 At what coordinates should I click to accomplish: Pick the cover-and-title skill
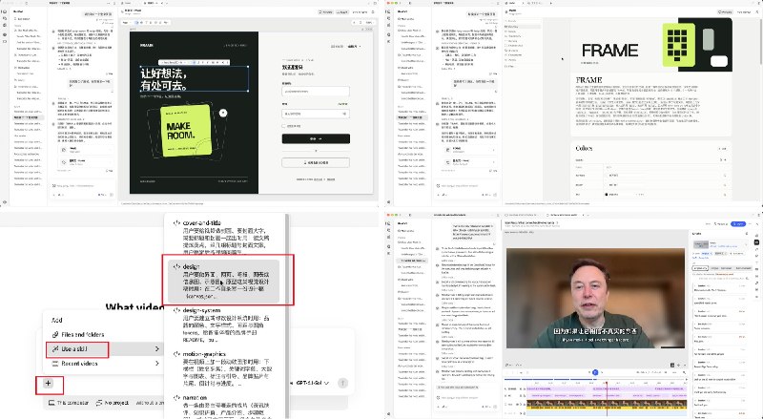click(x=224, y=238)
